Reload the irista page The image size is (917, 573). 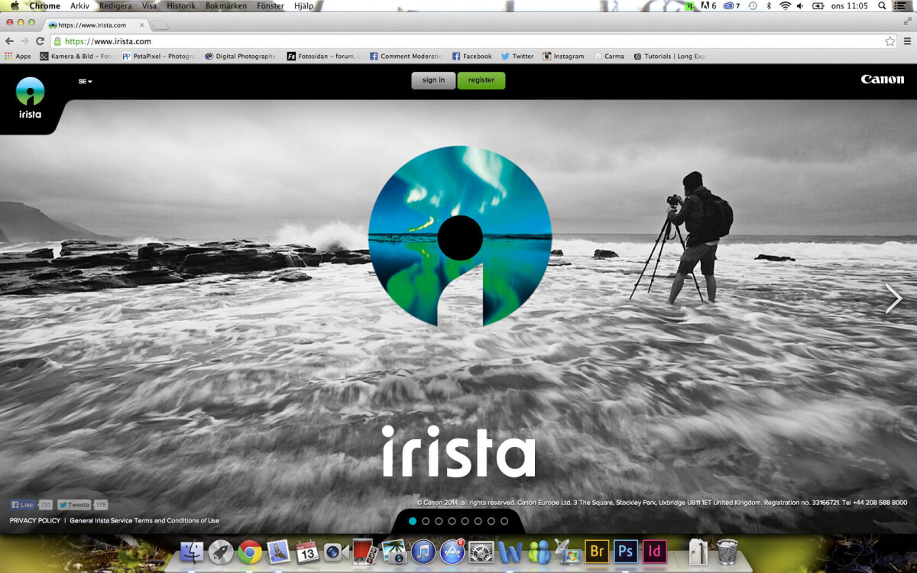[41, 41]
